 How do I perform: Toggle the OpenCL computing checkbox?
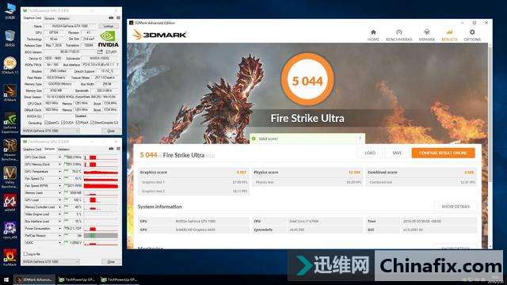46,123
